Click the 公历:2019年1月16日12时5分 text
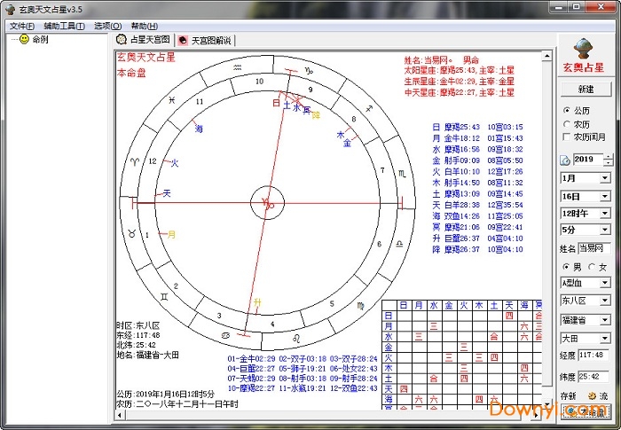This screenshot has width=621, height=430. (x=165, y=394)
